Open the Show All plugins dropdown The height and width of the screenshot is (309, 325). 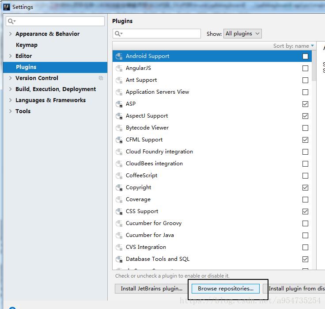[242, 34]
